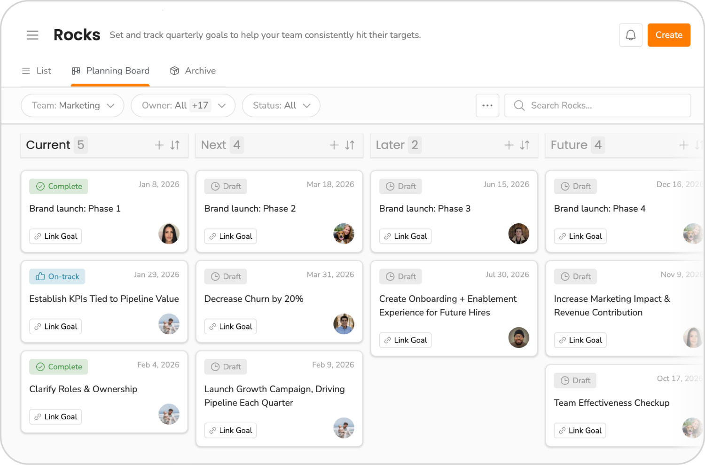705x465 pixels.
Task: Click the On-track badge on Establish KPIs rock
Action: [x=57, y=276]
